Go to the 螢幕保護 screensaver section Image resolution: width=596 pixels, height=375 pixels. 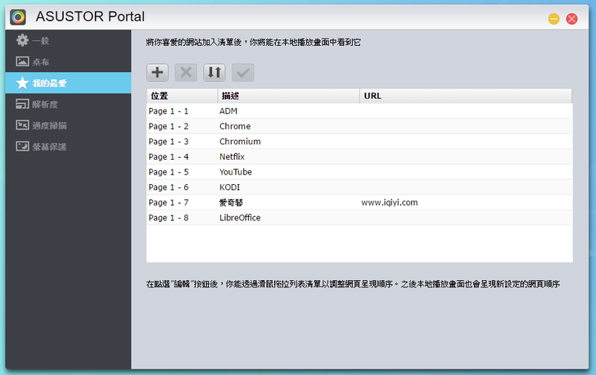click(x=49, y=147)
